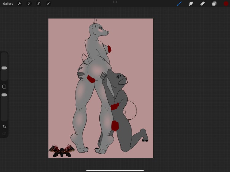The height and width of the screenshot is (172, 230).
Task: Select the Eraser tool
Action: (x=203, y=4)
